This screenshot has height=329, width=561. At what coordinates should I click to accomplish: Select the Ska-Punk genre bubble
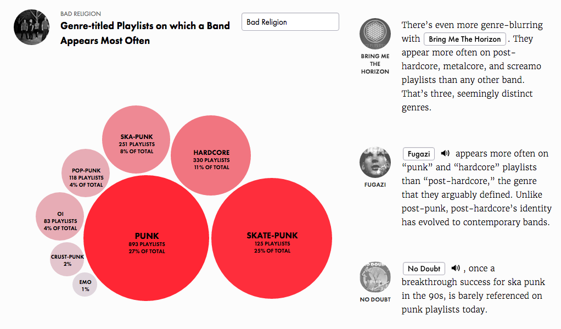136,140
